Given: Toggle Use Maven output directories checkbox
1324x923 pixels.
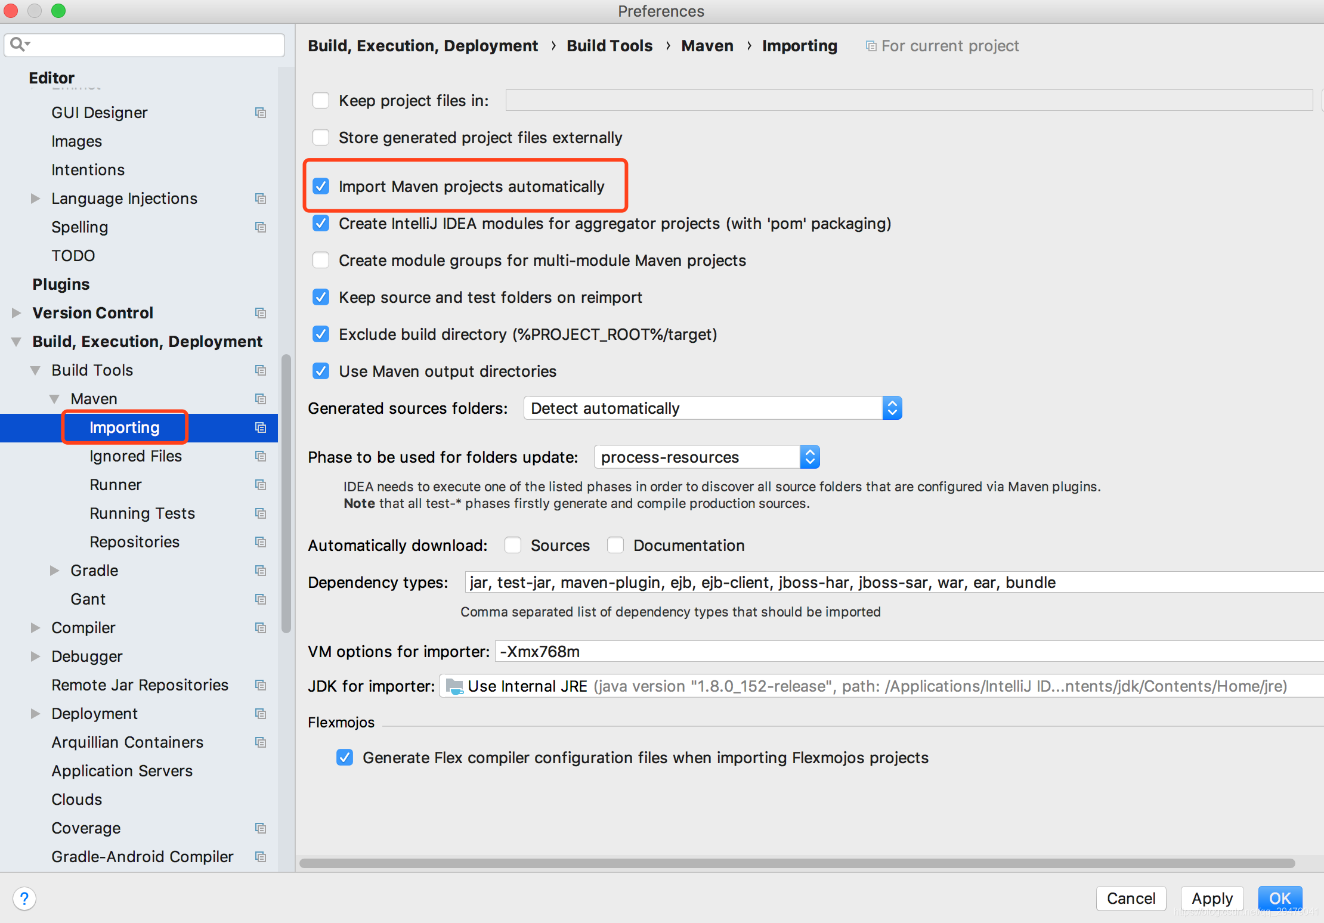Looking at the screenshot, I should pos(321,371).
